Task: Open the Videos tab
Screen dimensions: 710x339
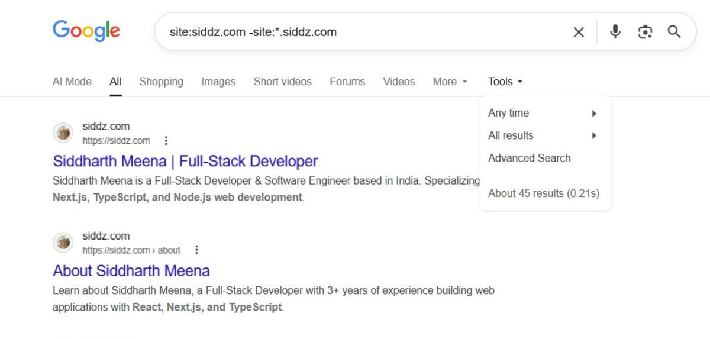Action: point(399,82)
